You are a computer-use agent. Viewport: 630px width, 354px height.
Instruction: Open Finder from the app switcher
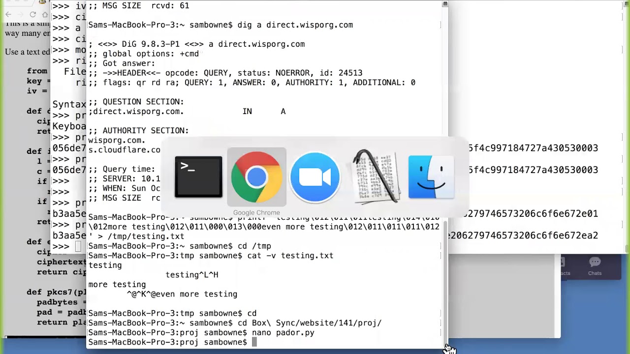[431, 177]
